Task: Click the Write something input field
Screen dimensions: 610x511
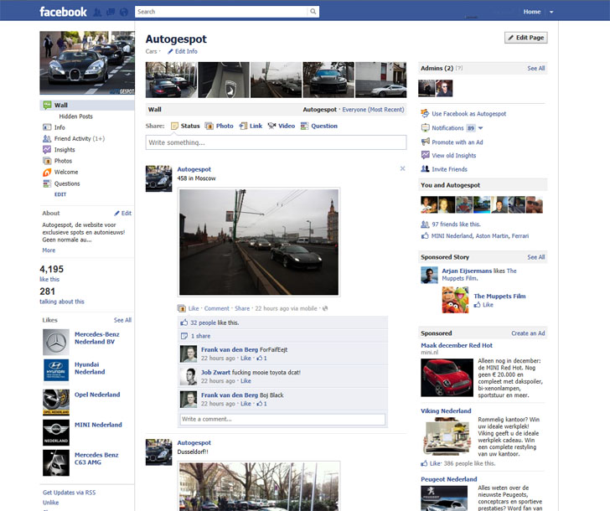Action: 277,142
